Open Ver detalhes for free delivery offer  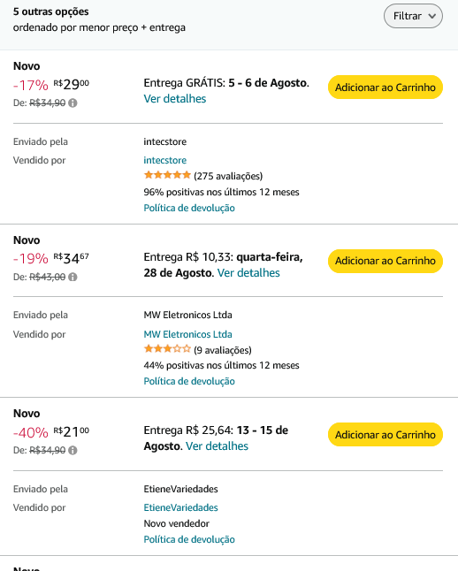pos(175,99)
